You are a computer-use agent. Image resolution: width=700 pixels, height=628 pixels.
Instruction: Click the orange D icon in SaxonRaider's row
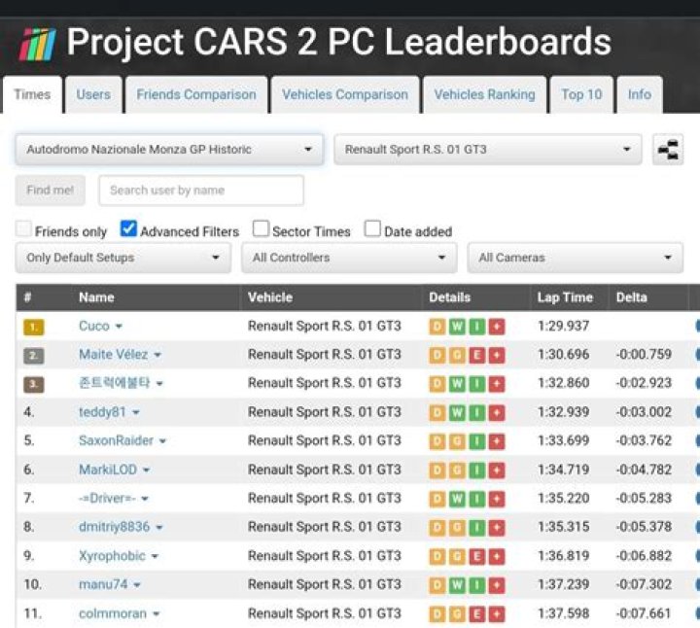437,441
